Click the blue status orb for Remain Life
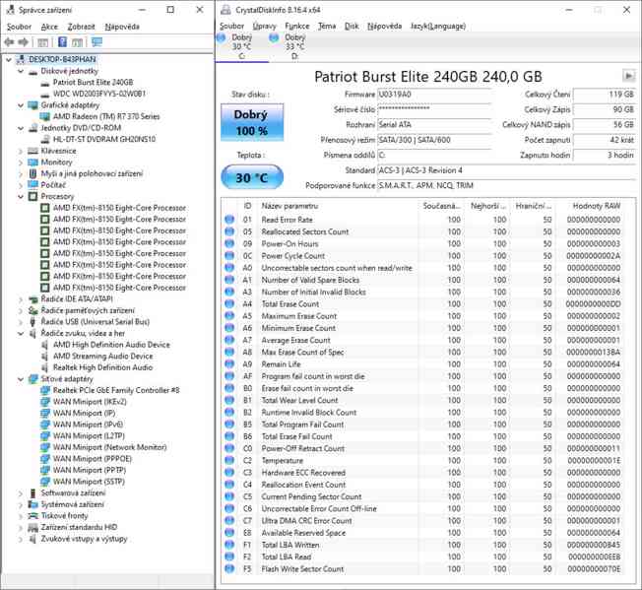Viewport: 642px width, 590px height. tap(229, 364)
